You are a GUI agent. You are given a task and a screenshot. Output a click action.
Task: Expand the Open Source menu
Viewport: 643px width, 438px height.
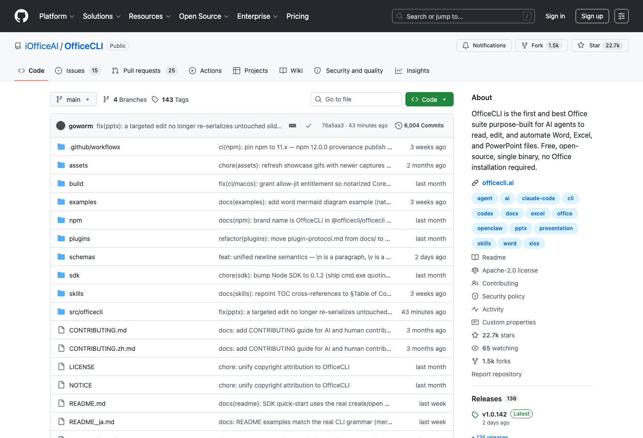point(204,16)
